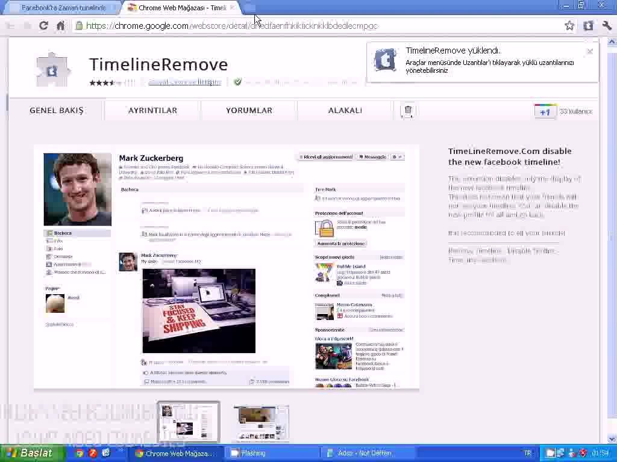The width and height of the screenshot is (617, 462).
Task: Click the Chrome quick launch icon in taskbar
Action: click(80, 453)
